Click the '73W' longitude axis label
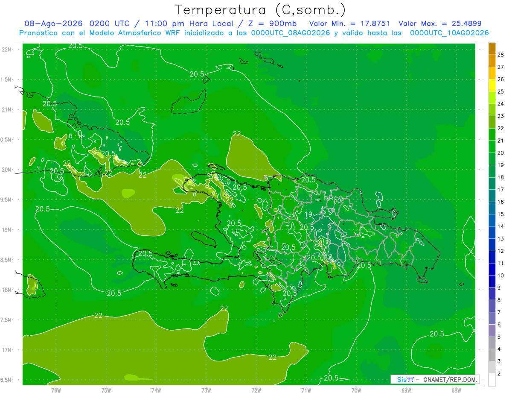 pyautogui.click(x=206, y=390)
